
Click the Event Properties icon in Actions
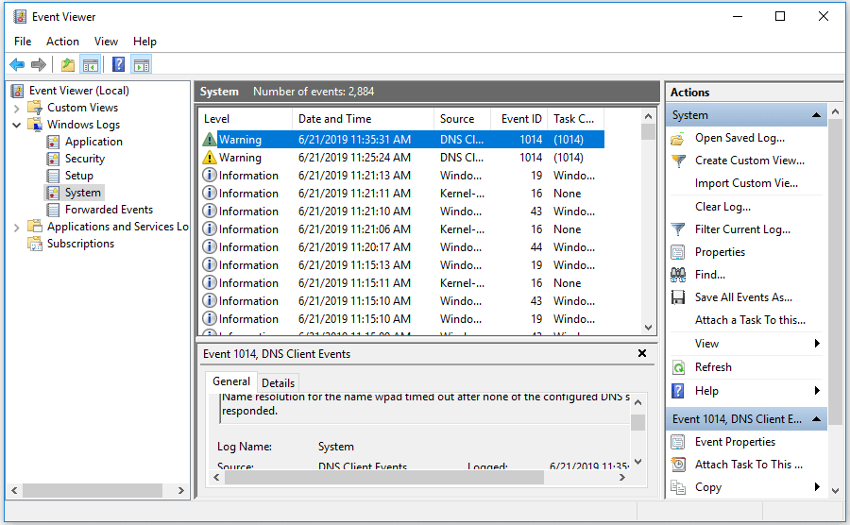pyautogui.click(x=677, y=442)
